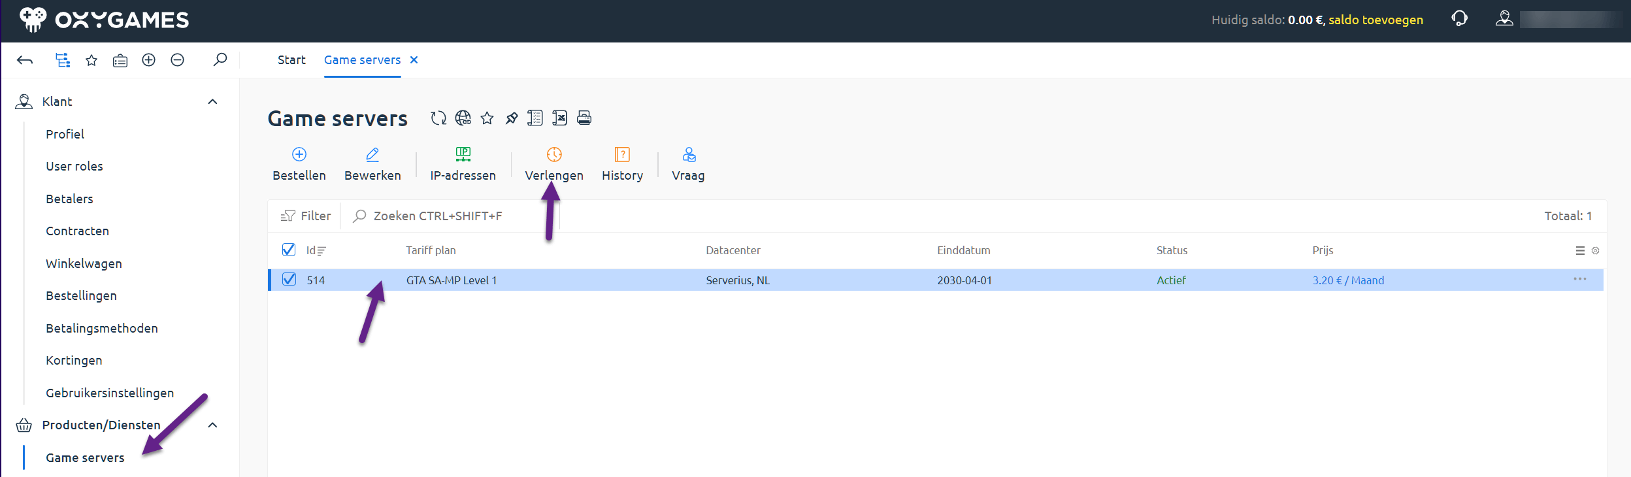Image resolution: width=1631 pixels, height=477 pixels.
Task: Print the Game servers table
Action: point(584,118)
